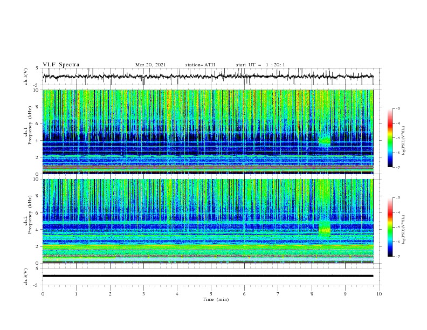
Task: Click inside the ch.2 spectrogram panel
Action: tap(208, 221)
